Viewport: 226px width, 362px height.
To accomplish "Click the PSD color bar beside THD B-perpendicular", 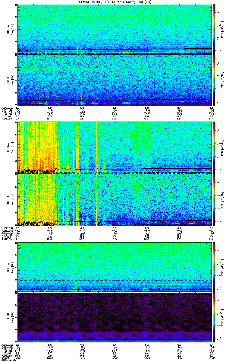I will 214,148.
